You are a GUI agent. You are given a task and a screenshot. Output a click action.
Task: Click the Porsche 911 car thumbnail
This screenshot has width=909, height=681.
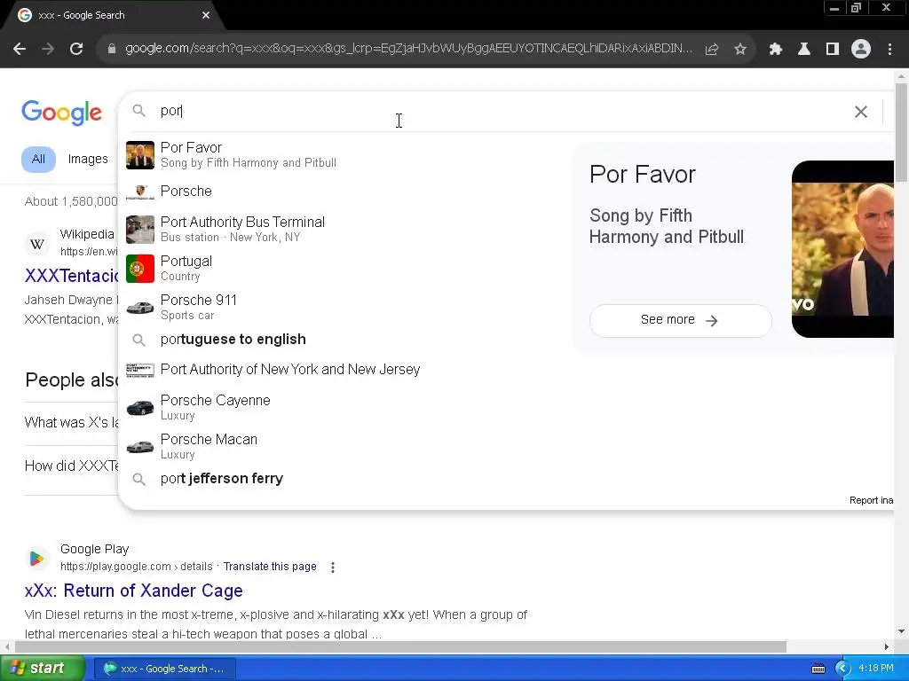pyautogui.click(x=140, y=307)
